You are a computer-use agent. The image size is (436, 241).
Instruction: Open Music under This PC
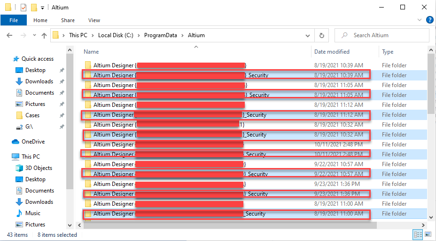(33, 213)
